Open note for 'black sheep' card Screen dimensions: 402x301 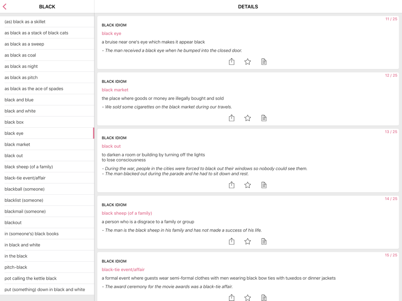(x=264, y=241)
